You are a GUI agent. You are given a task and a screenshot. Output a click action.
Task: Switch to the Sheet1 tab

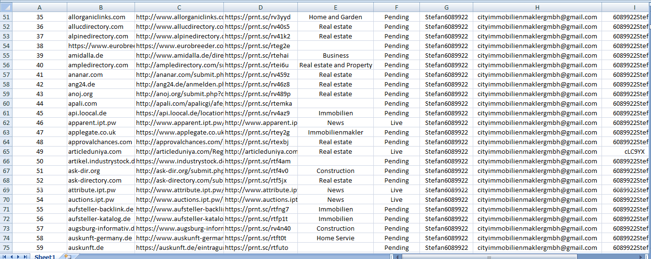coord(45,257)
